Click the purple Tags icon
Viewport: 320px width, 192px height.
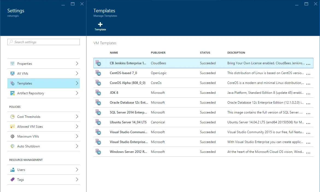13,179
